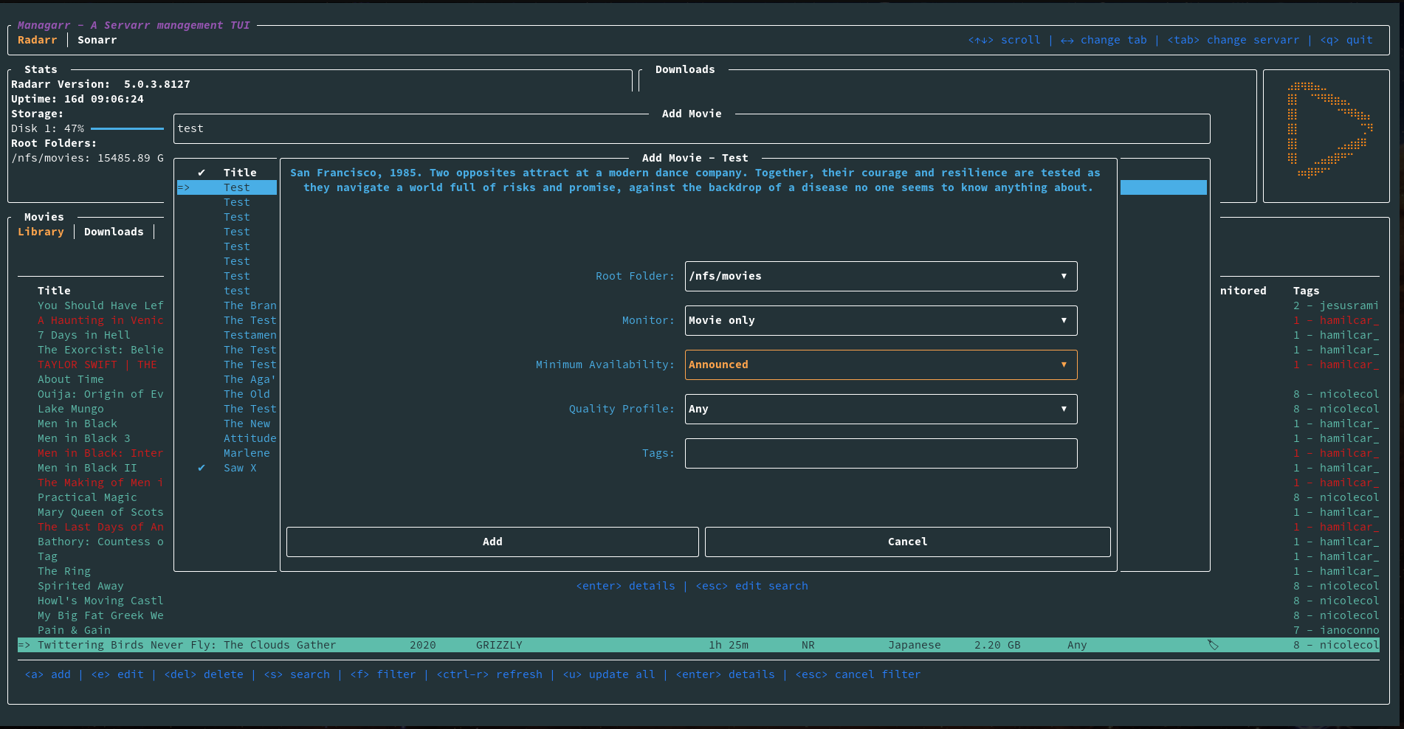The image size is (1404, 729).
Task: Expand the Quality Profile dropdown
Action: click(881, 409)
